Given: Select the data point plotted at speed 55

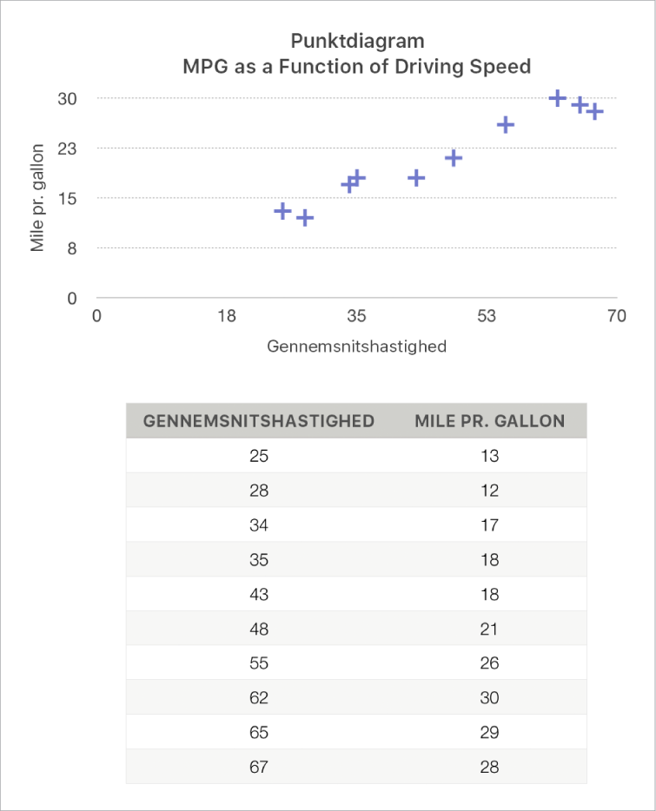Looking at the screenshot, I should (506, 125).
